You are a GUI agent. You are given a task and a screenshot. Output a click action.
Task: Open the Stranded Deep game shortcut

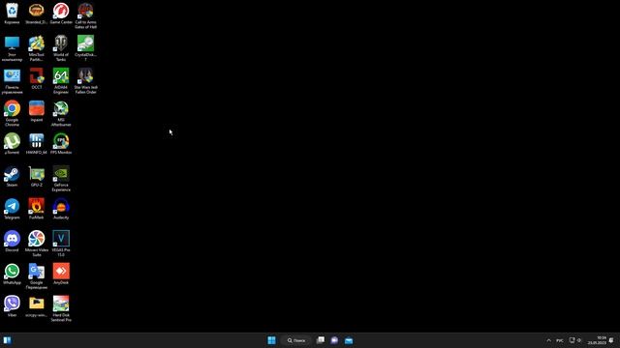point(37,14)
